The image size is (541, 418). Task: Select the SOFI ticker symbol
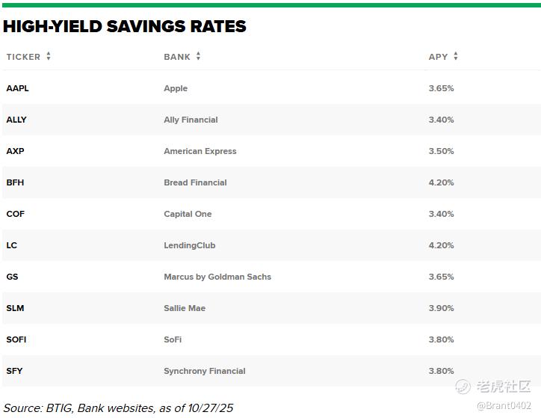[16, 339]
